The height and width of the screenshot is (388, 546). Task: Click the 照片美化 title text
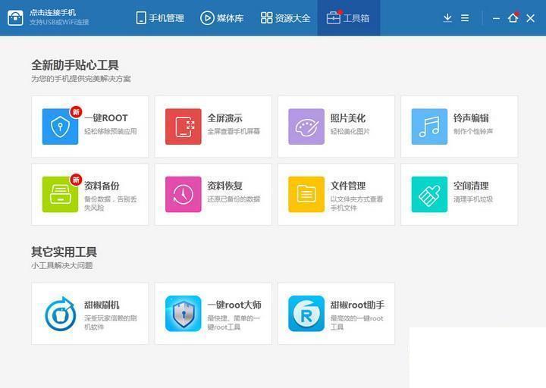tap(348, 118)
